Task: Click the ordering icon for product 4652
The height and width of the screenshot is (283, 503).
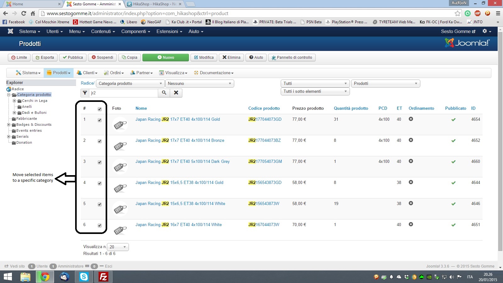Action: click(411, 140)
